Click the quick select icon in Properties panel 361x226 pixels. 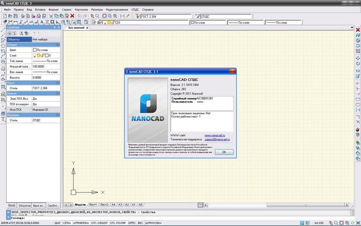21,33
